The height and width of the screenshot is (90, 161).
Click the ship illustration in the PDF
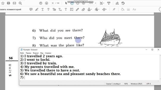[x=110, y=38]
